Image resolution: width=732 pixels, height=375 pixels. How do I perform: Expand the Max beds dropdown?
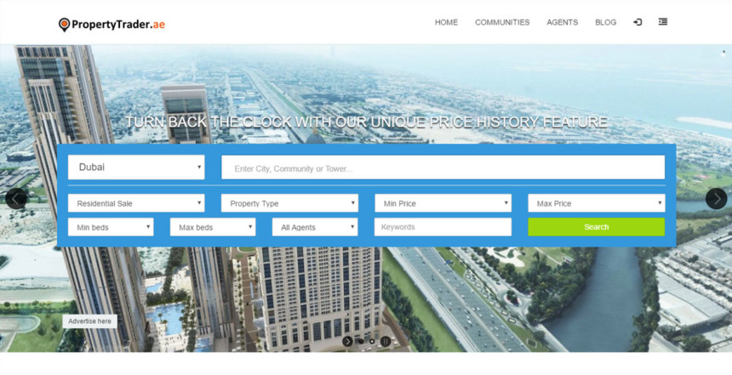213,227
